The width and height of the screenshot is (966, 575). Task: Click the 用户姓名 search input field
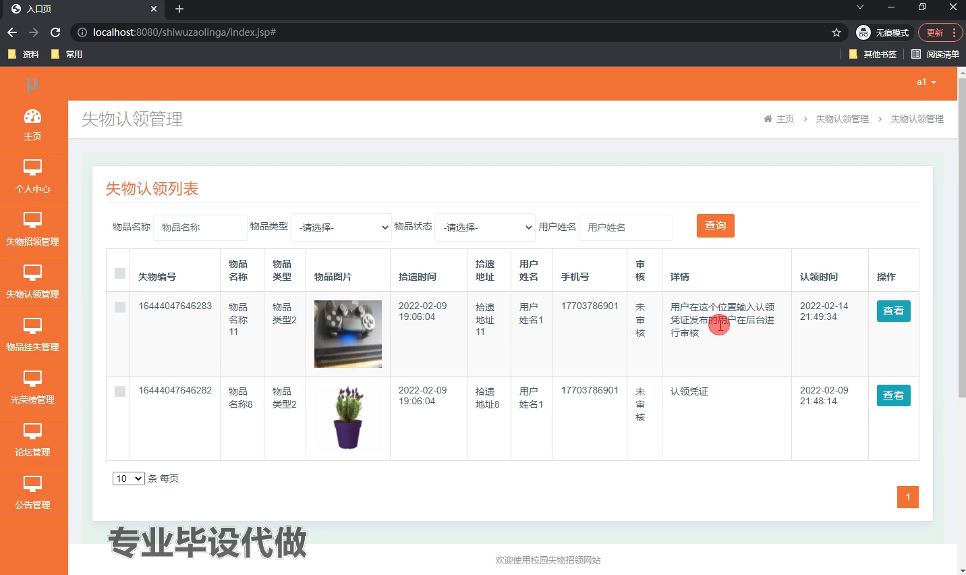(x=626, y=227)
